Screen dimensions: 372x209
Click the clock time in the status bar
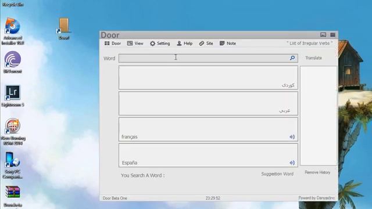coord(213,198)
